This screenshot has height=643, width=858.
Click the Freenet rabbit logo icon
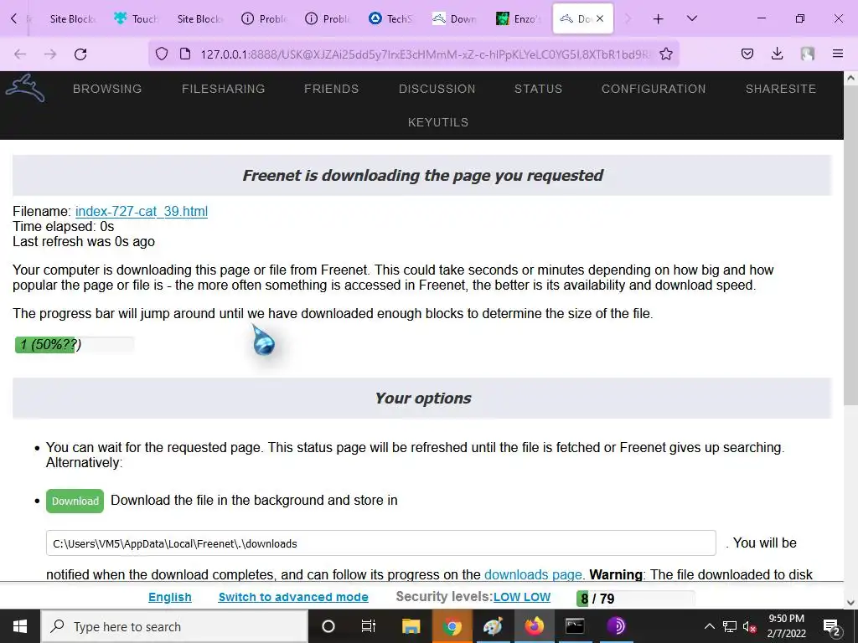click(25, 88)
